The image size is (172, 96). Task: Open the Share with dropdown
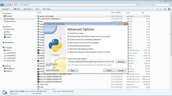[x=28, y=9]
